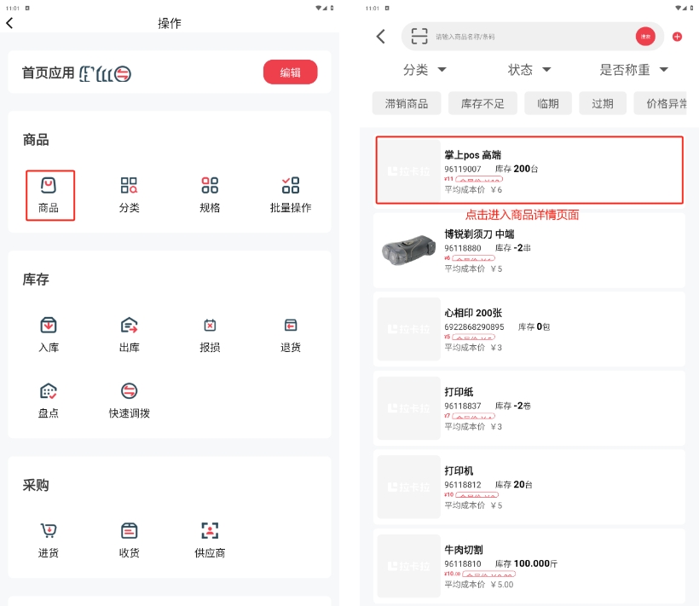Click the red plus add-product icon
The image size is (699, 606).
coord(677,37)
